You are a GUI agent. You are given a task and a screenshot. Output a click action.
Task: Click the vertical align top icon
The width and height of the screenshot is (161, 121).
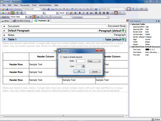tap(31, 17)
